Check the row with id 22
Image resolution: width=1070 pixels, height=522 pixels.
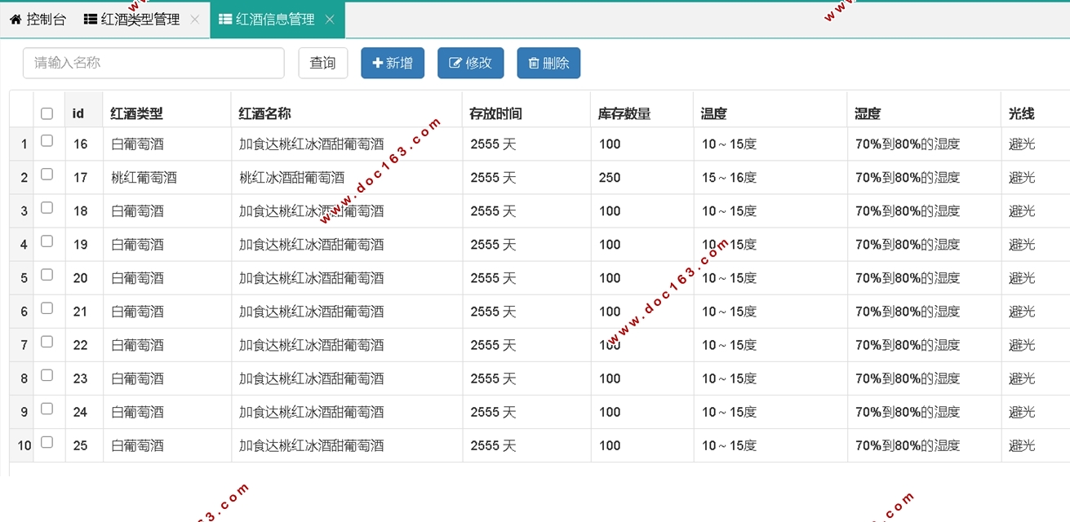(47, 342)
